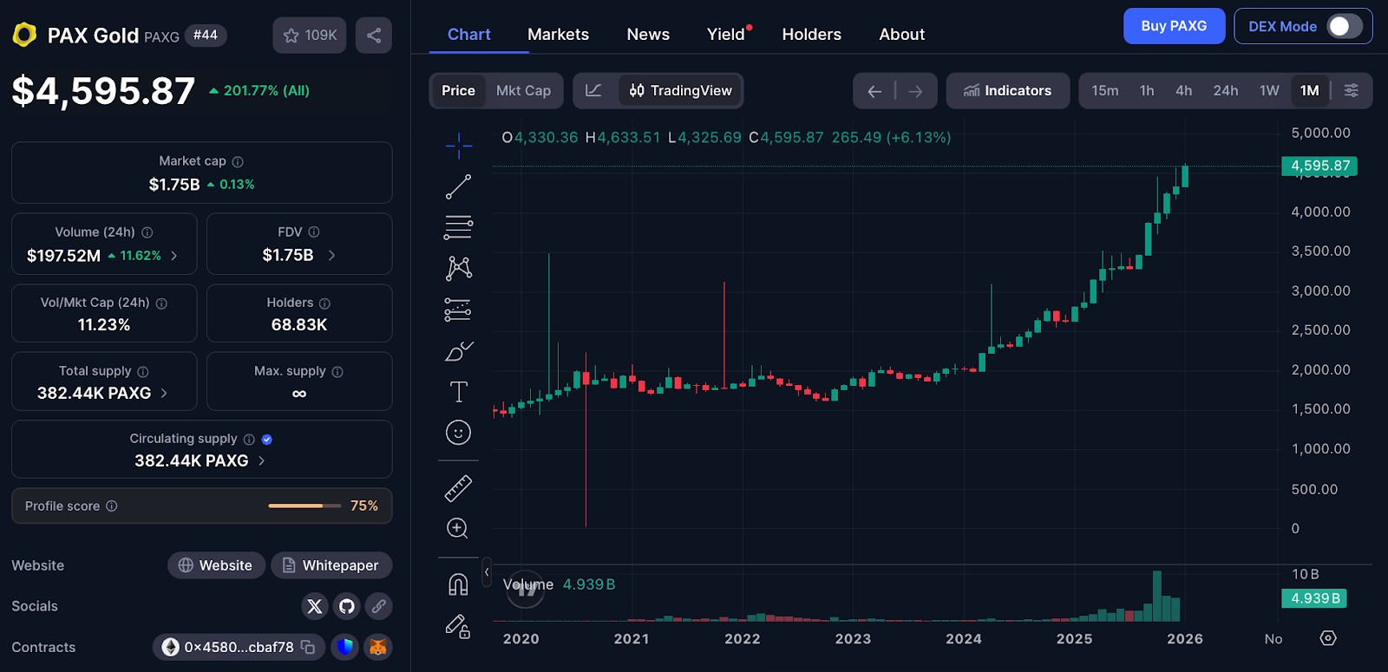Activate the zoom in tool
The height and width of the screenshot is (672, 1388).
[x=458, y=529]
